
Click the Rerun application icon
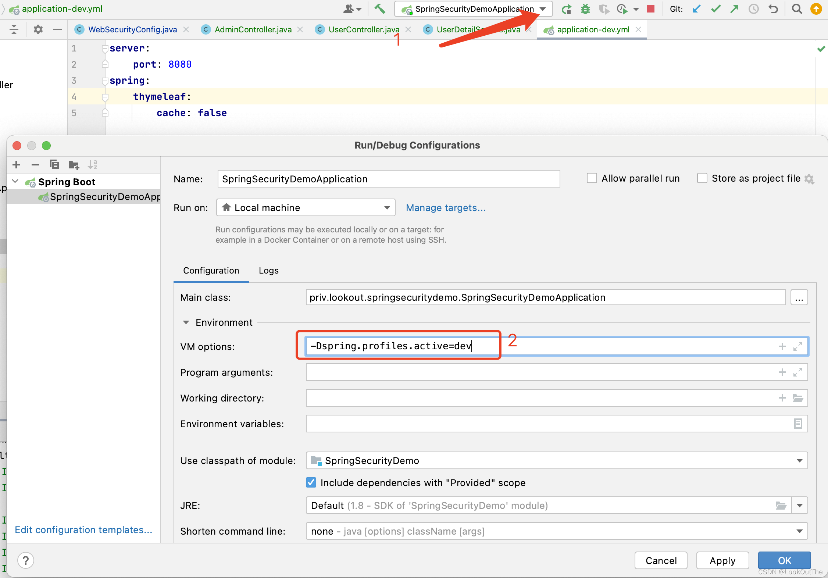click(x=566, y=9)
